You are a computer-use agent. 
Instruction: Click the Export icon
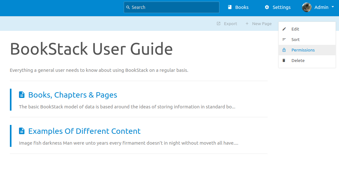(x=218, y=24)
